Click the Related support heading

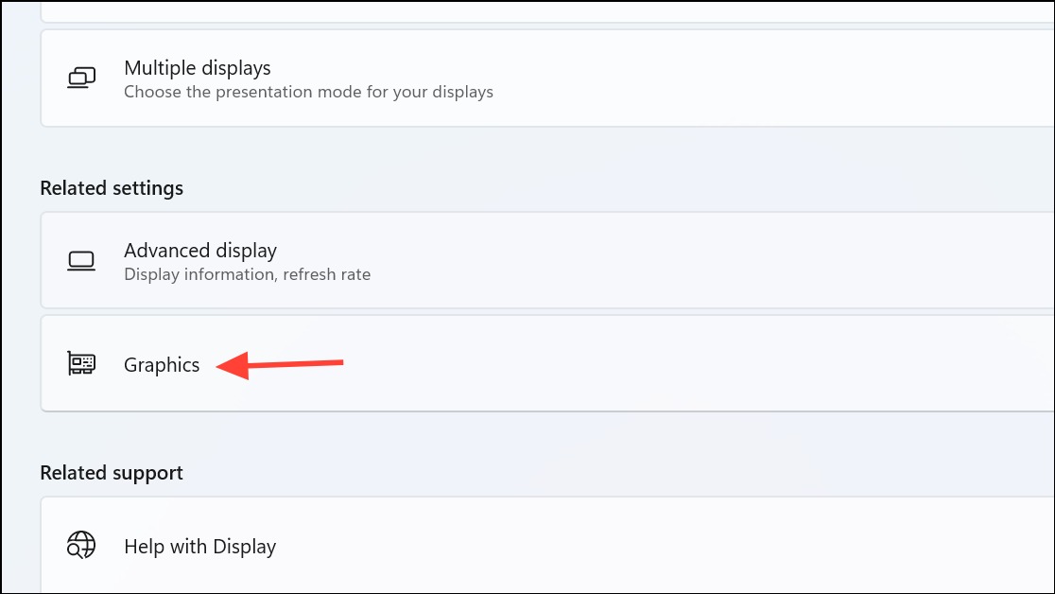click(x=112, y=473)
